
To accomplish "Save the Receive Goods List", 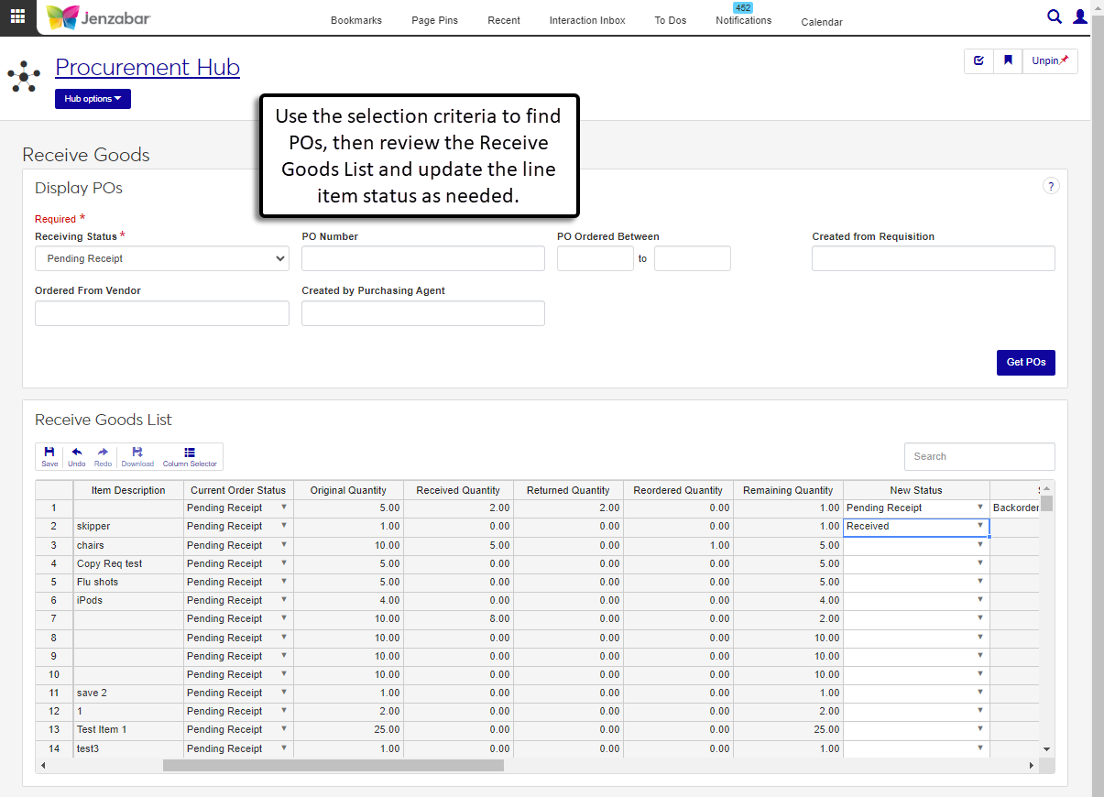I will (x=49, y=456).
